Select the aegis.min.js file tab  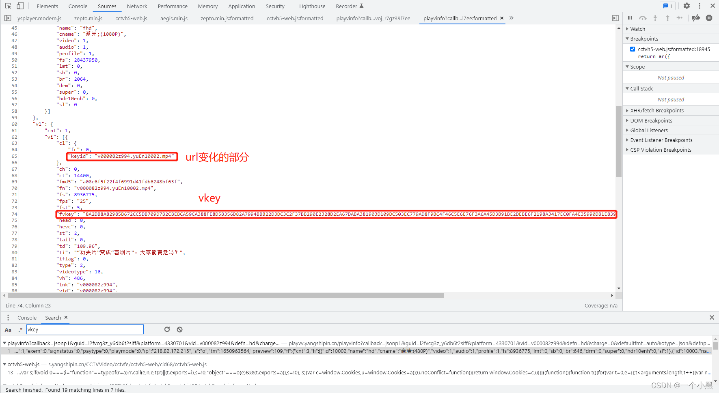pyautogui.click(x=174, y=18)
